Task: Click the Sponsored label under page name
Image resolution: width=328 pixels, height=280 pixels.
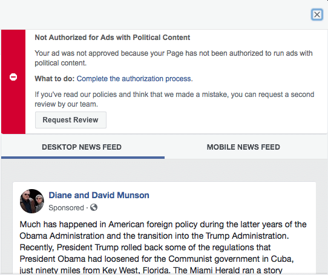Action: click(x=66, y=208)
